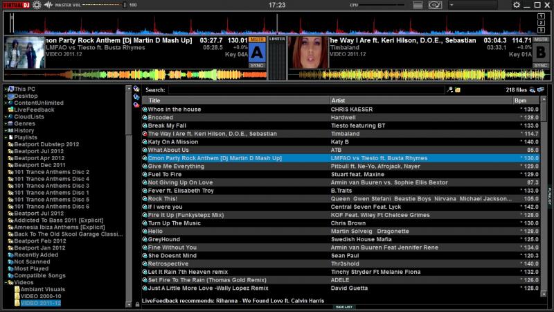Select the song Encoded by Hardwell
The image size is (554, 312).
(341, 117)
